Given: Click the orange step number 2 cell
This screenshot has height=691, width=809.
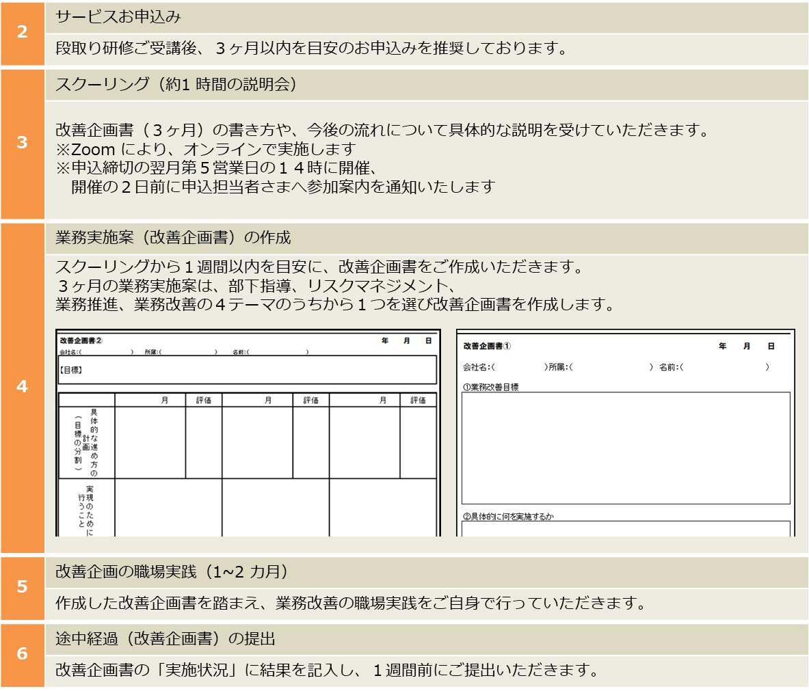Looking at the screenshot, I should [x=22, y=33].
